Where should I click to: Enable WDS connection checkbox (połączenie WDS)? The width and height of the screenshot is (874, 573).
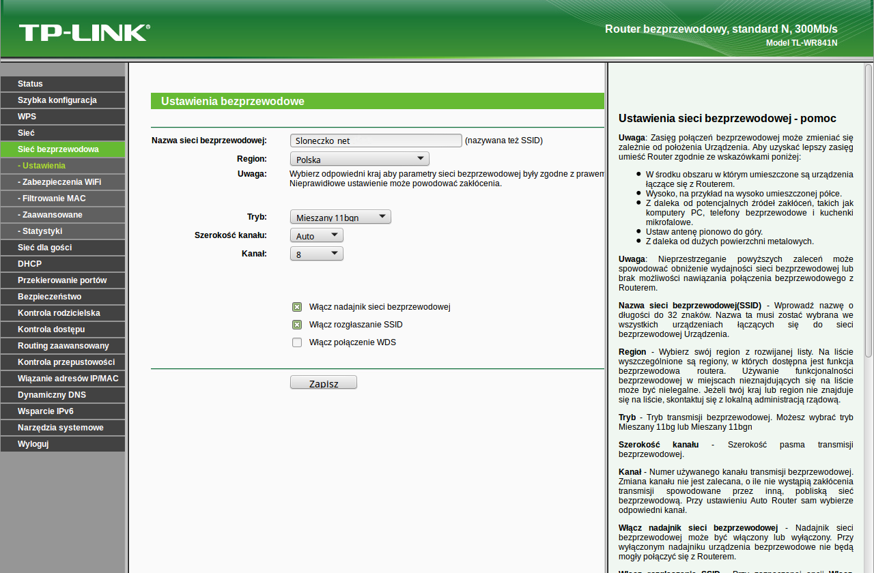(297, 342)
